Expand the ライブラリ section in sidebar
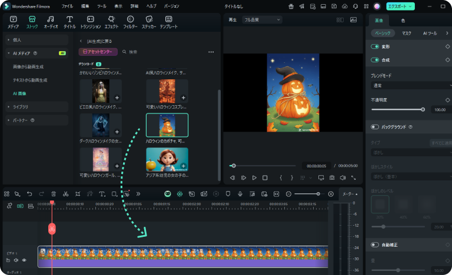 pos(21,106)
